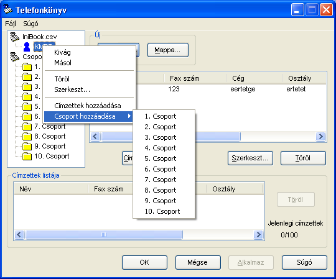
Task: Click the Csoport root tree icon
Action: (x=14, y=57)
